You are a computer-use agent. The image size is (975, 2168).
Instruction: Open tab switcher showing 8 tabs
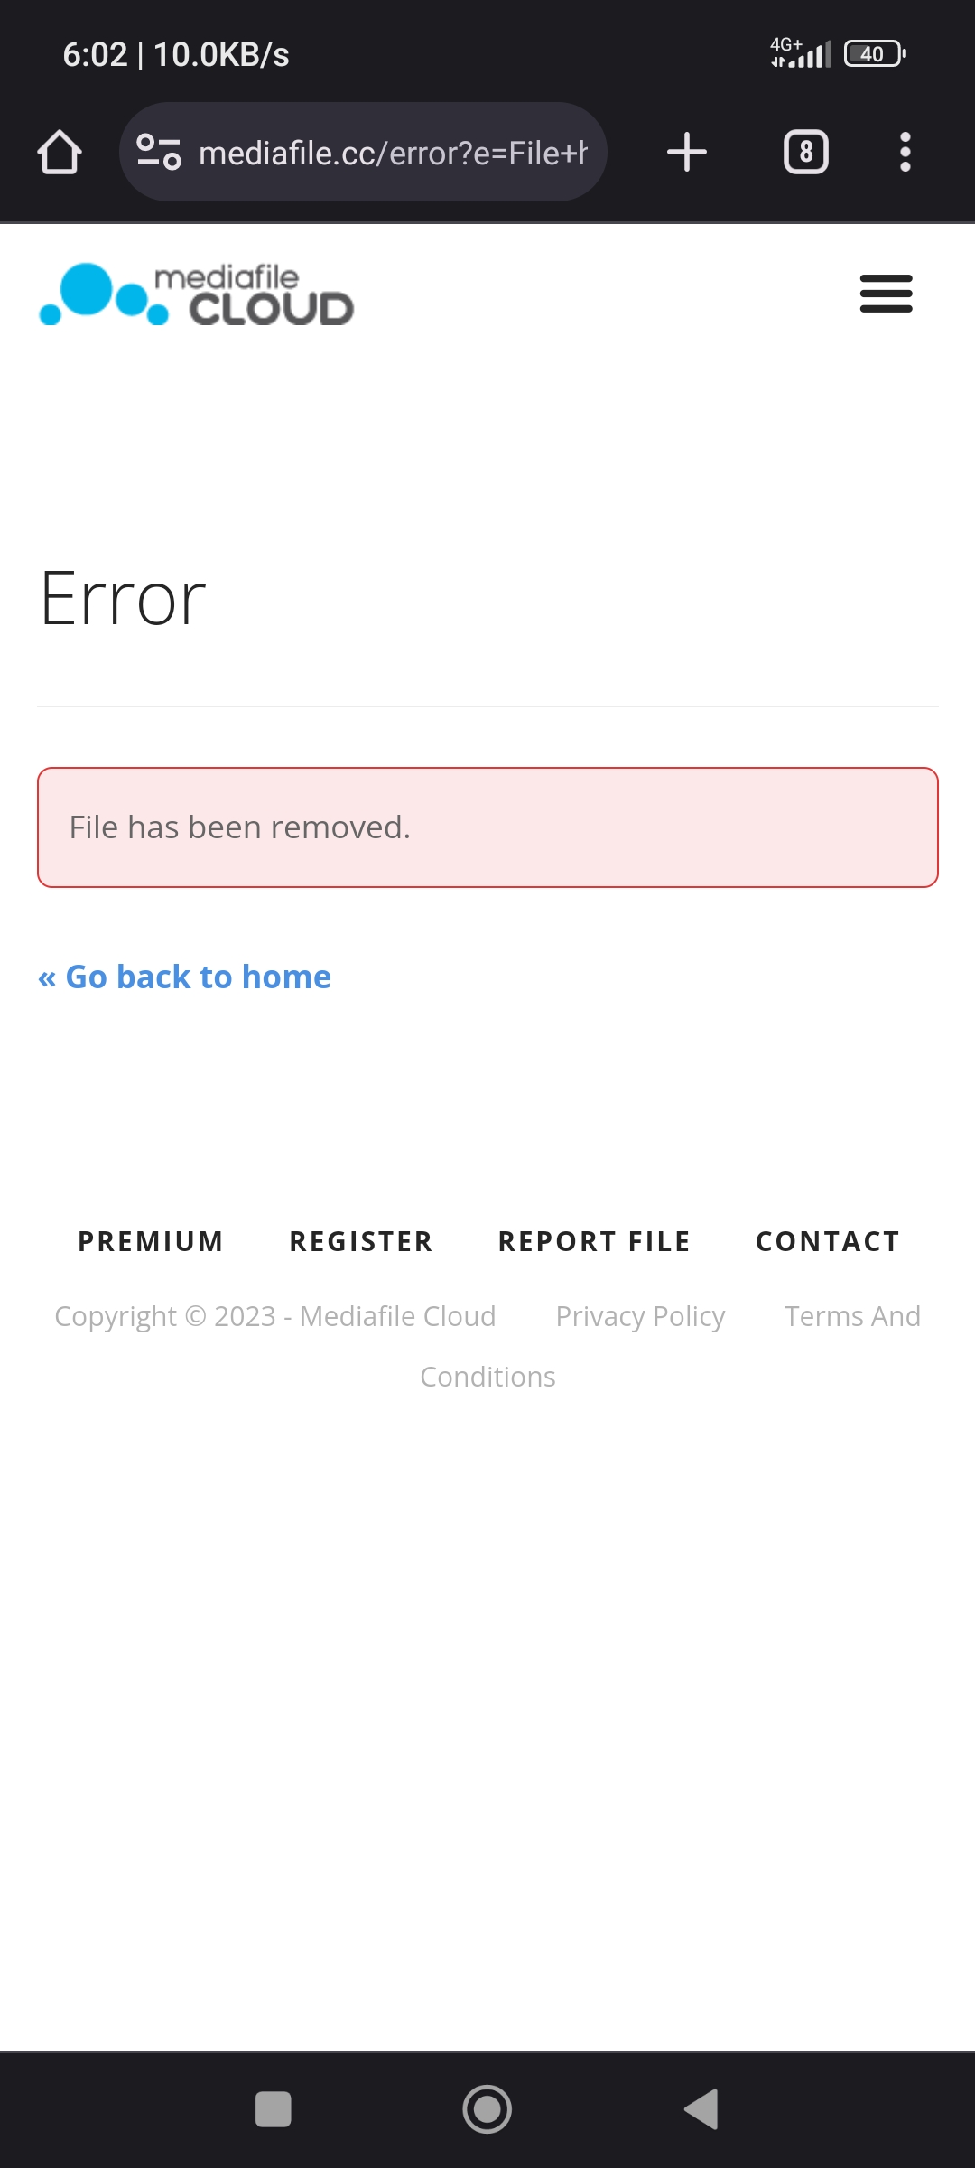tap(805, 152)
